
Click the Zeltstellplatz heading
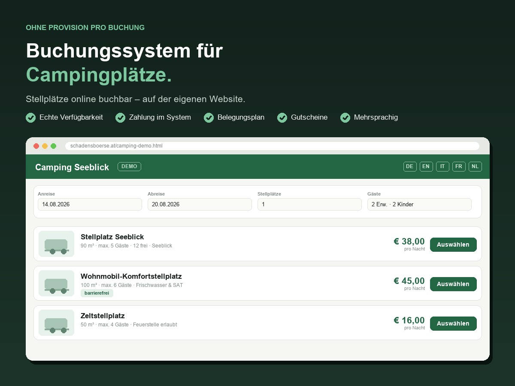[x=103, y=316]
